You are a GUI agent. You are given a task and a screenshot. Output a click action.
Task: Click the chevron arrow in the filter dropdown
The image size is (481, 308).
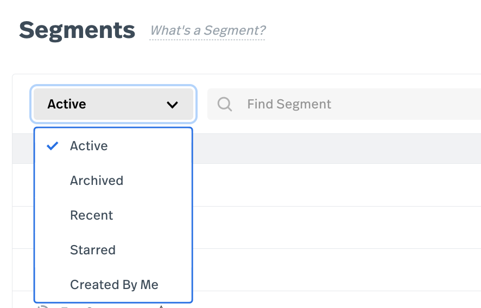tap(173, 105)
